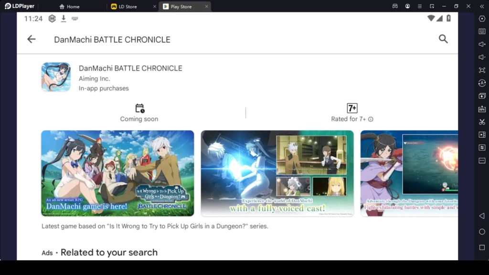This screenshot has width=489, height=275.
Task: Click the operation recorder icon in sidebar
Action: (482, 83)
